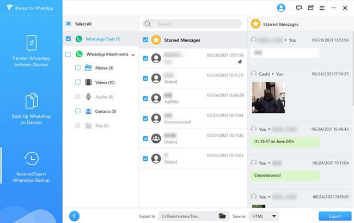Click the WhatsApp Chats green icon
The height and width of the screenshot is (223, 354).
coord(79,39)
